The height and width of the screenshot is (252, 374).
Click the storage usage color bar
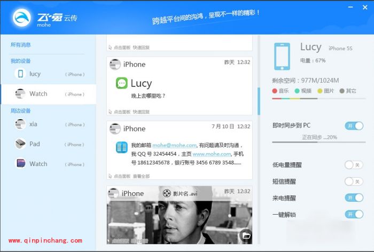[x=318, y=98]
